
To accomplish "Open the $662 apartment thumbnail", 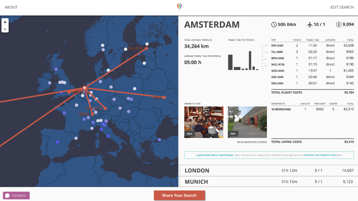I will [x=204, y=122].
